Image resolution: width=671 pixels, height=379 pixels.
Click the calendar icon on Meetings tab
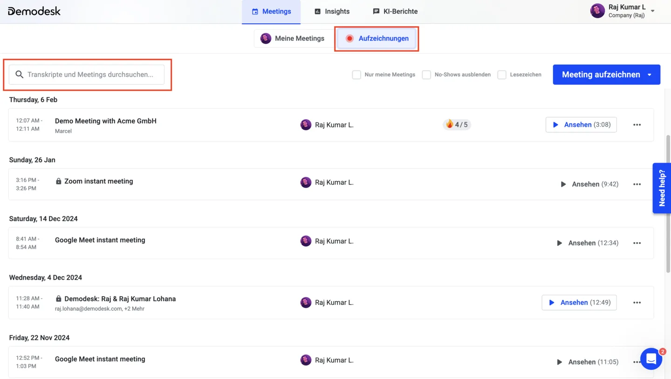point(255,12)
